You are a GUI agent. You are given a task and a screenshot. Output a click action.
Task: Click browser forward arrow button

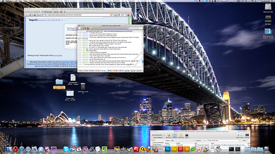tap(30, 15)
